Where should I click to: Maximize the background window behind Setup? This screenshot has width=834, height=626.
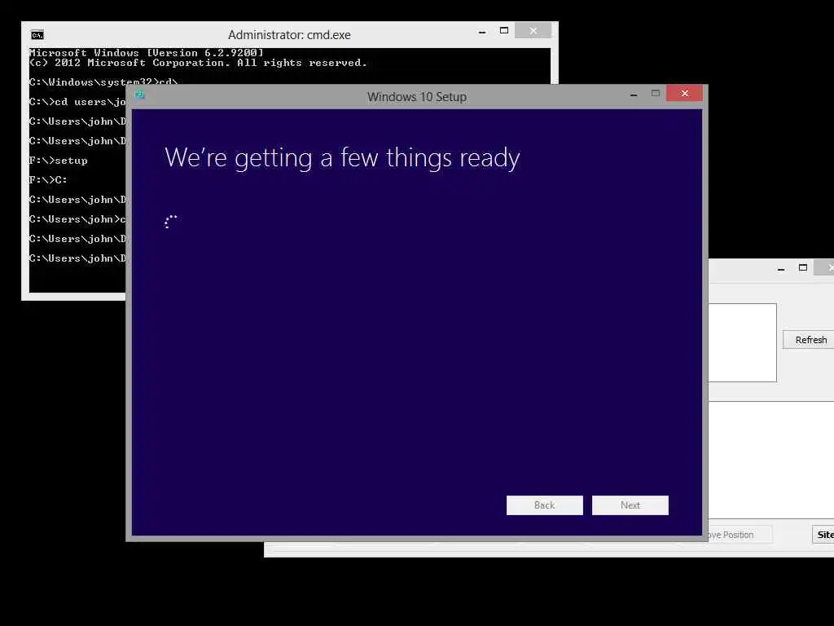pos(802,267)
